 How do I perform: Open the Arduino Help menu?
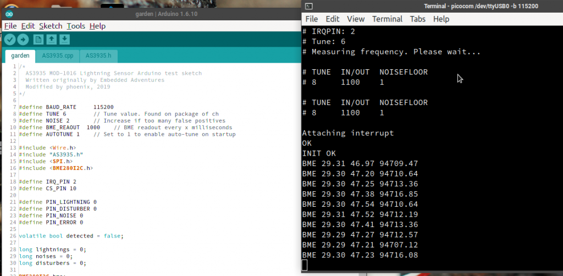(97, 26)
